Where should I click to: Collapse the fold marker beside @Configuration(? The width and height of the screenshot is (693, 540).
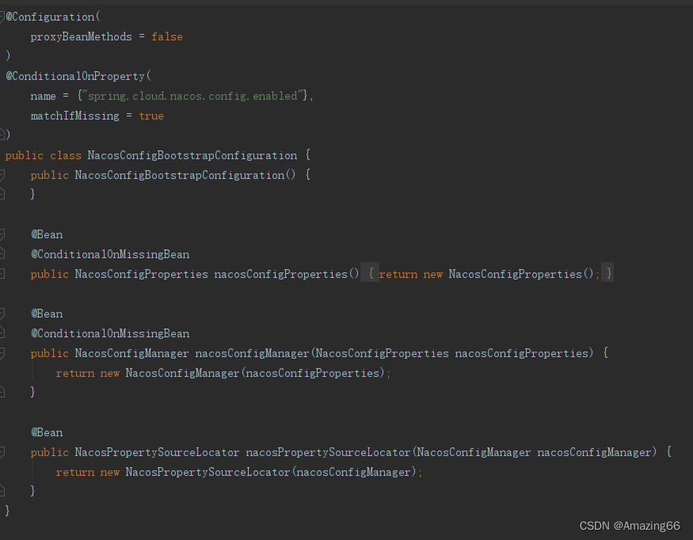pyautogui.click(x=2, y=17)
